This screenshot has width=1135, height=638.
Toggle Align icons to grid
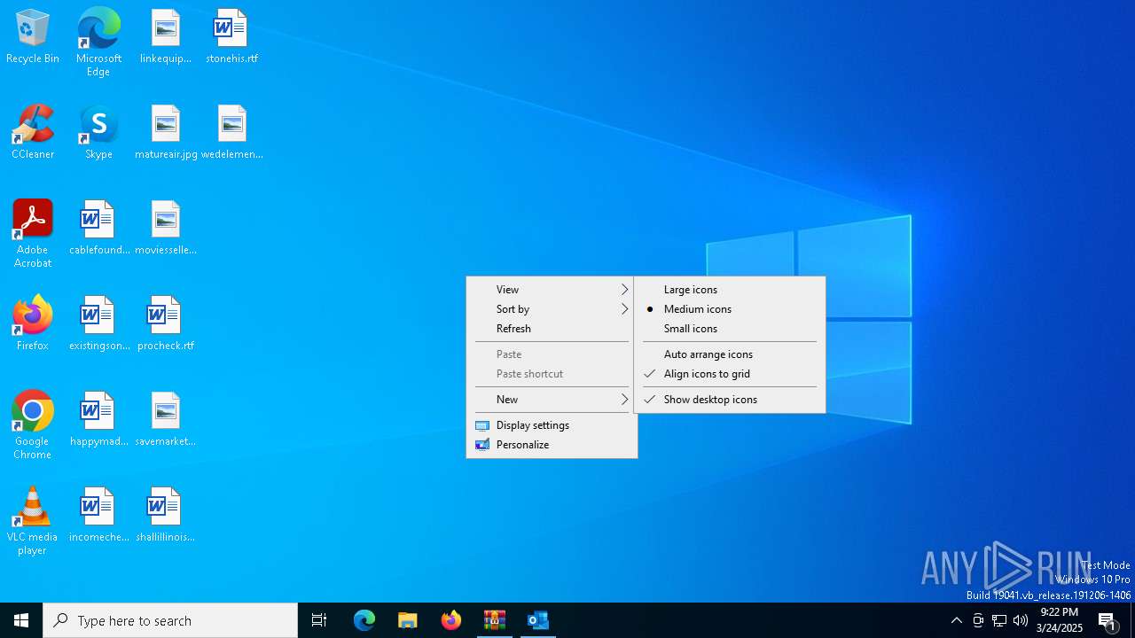click(730, 374)
